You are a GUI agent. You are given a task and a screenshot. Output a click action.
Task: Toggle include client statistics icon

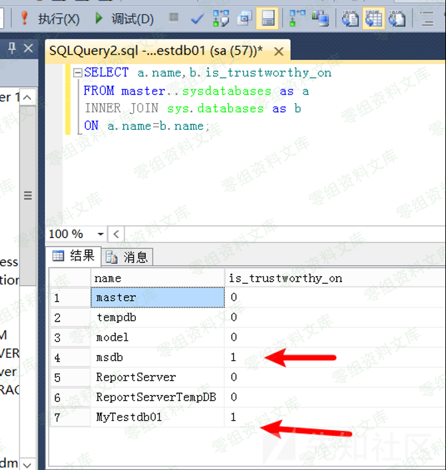point(320,19)
